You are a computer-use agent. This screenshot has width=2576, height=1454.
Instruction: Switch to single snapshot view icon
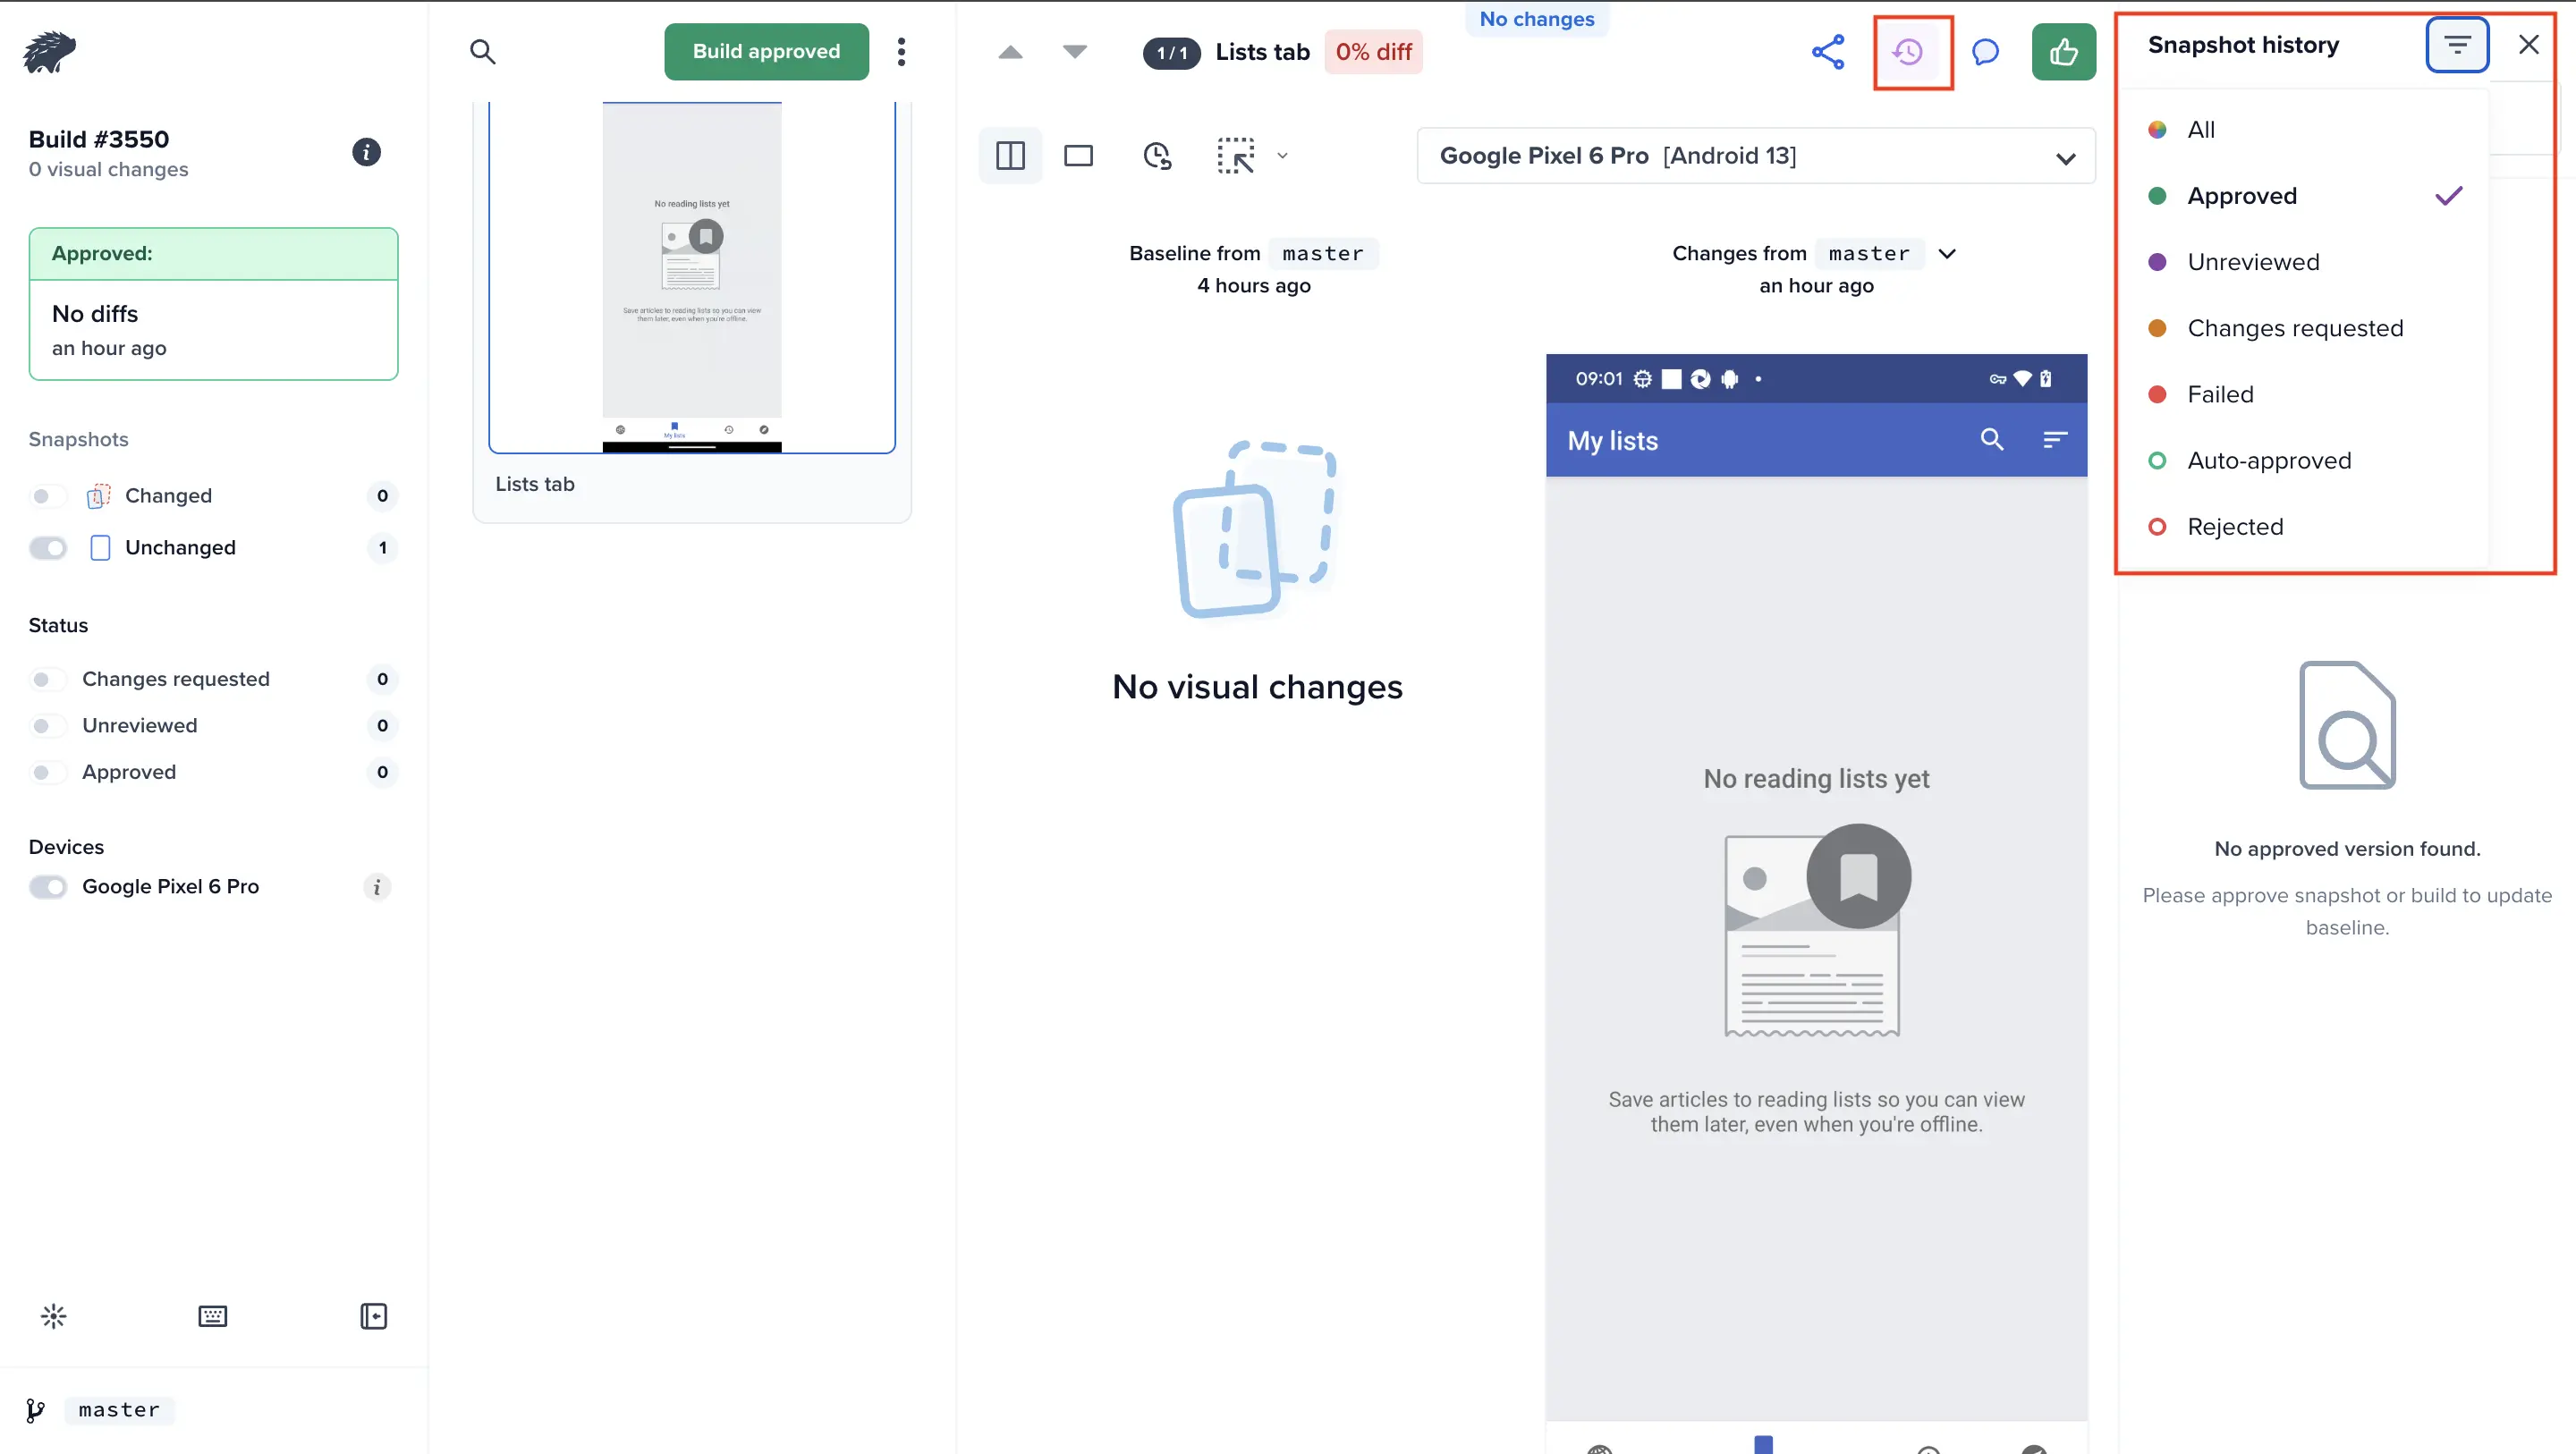1078,156
